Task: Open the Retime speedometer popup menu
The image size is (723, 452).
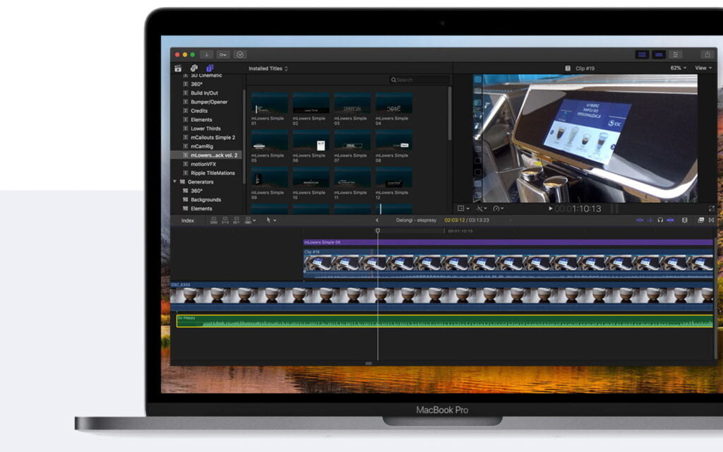Action: pos(498,209)
